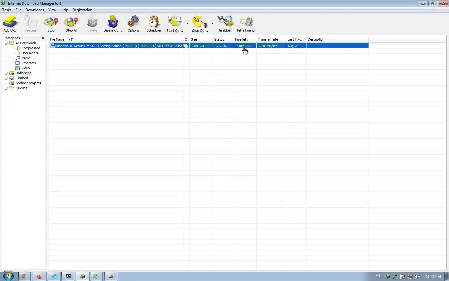Select the Compressed category

point(31,48)
